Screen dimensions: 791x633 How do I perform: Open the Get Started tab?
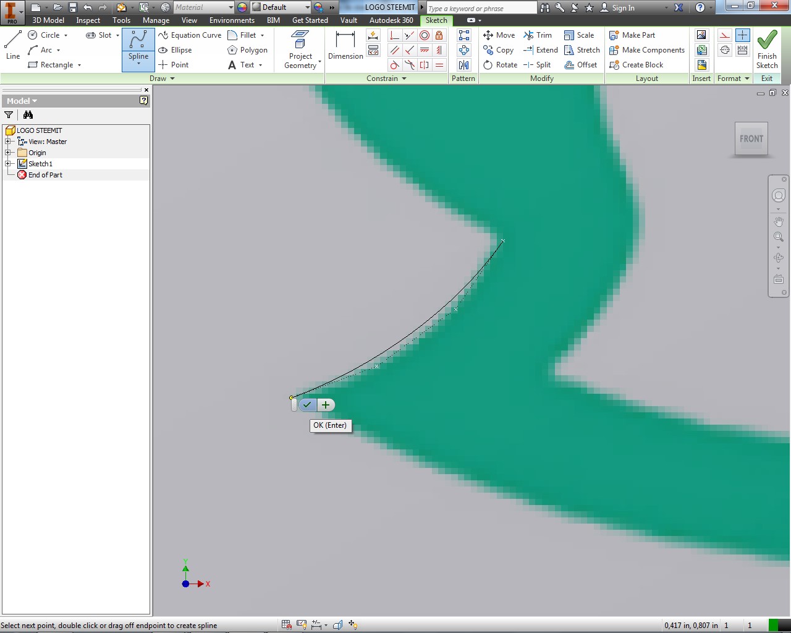coord(310,20)
